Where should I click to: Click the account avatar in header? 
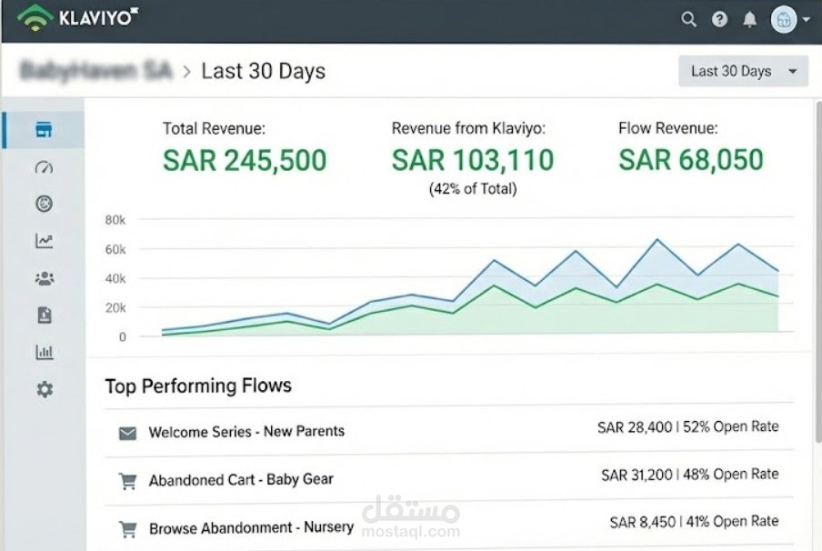pos(783,19)
